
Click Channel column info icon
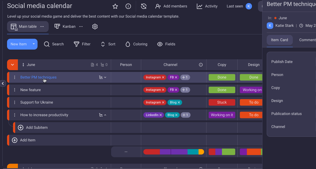click(201, 65)
